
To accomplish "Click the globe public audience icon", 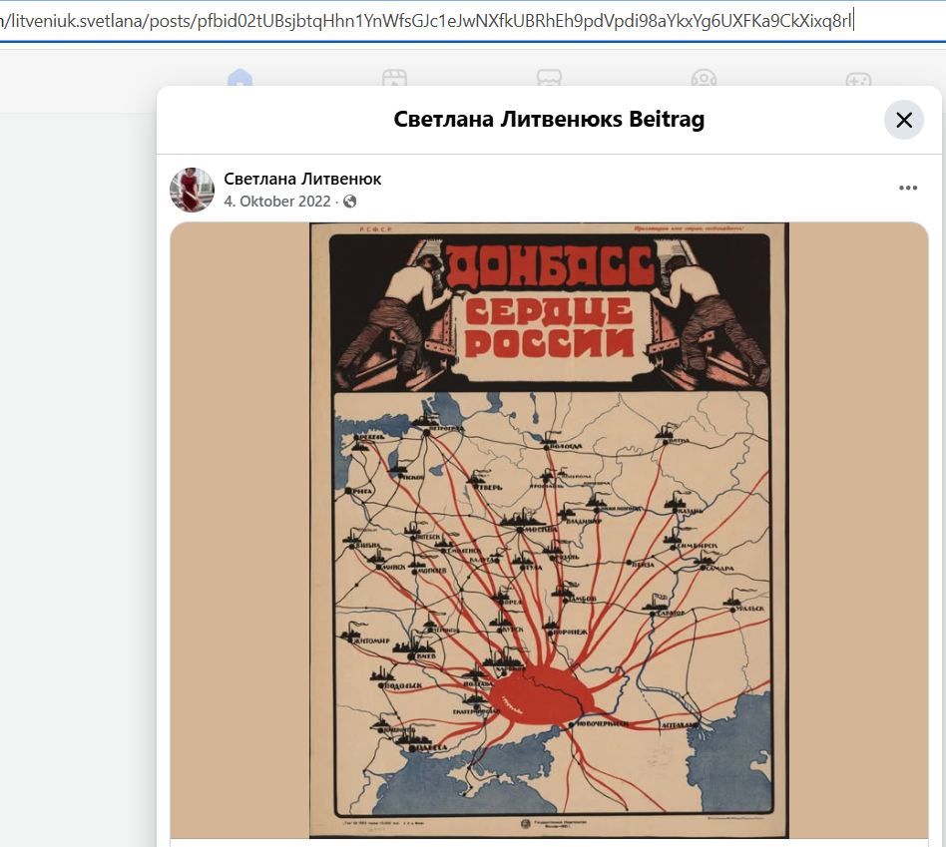I will click(x=350, y=202).
